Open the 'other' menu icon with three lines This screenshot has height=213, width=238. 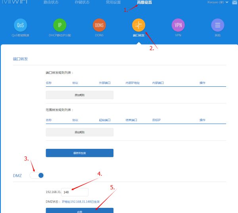(217, 25)
